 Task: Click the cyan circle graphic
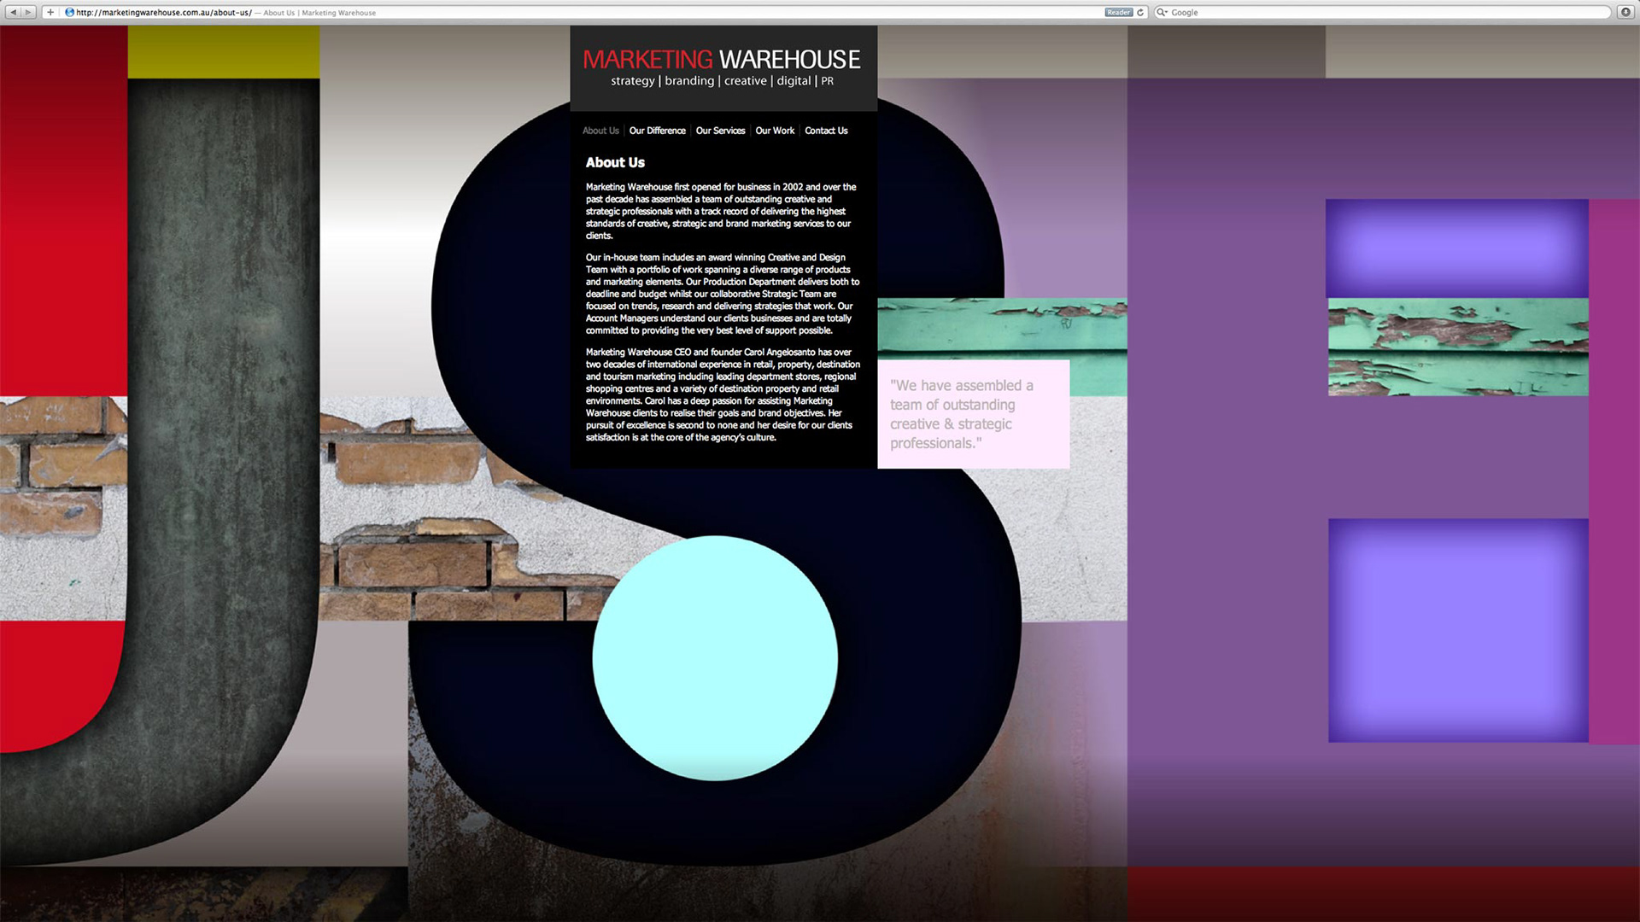pos(715,657)
